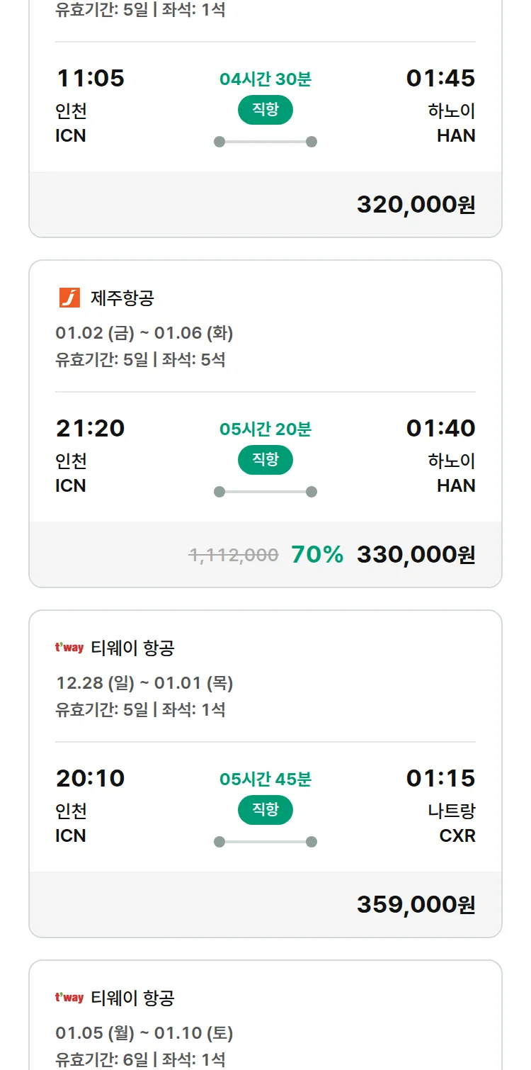Tap the 11:05 Incheon departure time
Image resolution: width=531 pixels, height=1070 pixels.
tap(90, 78)
